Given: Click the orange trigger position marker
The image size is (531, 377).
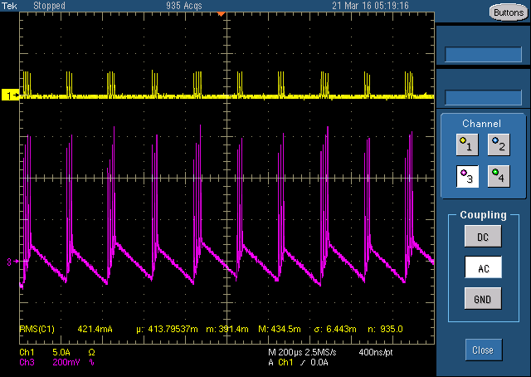Looking at the screenshot, I should point(222,14).
